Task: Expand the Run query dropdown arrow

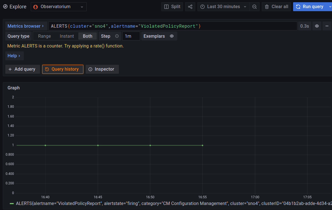Action: (330, 7)
